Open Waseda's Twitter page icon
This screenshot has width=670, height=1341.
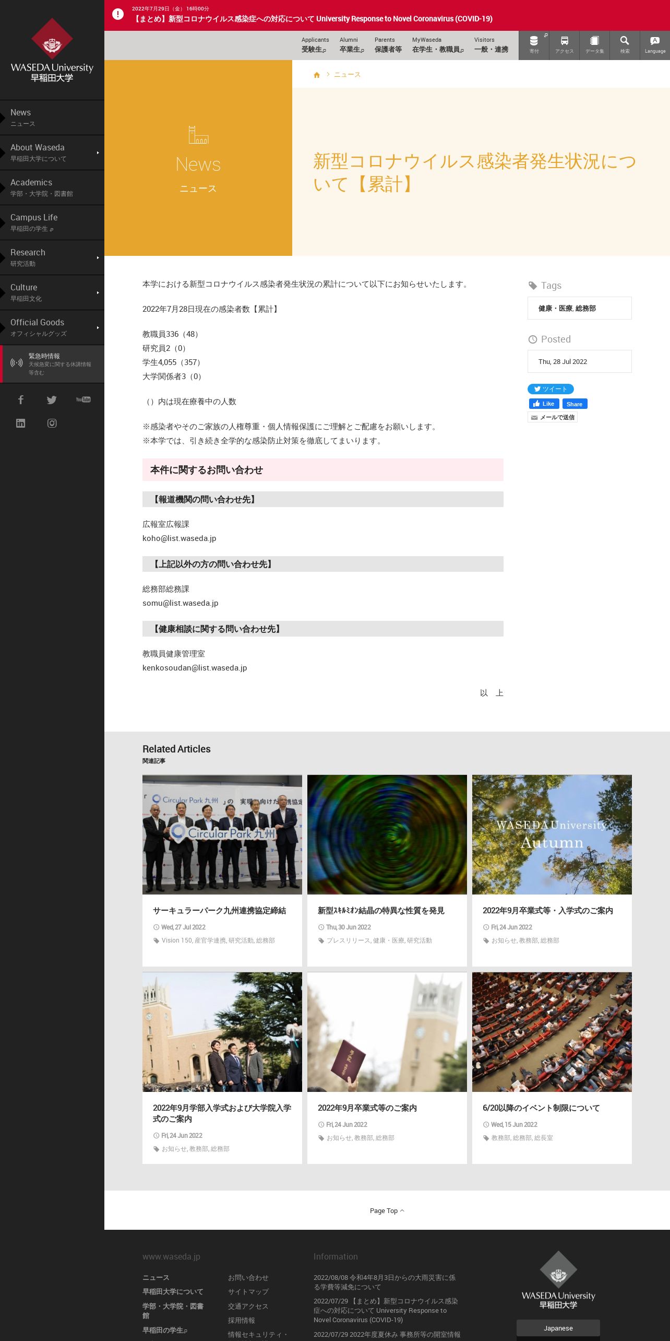click(x=52, y=399)
